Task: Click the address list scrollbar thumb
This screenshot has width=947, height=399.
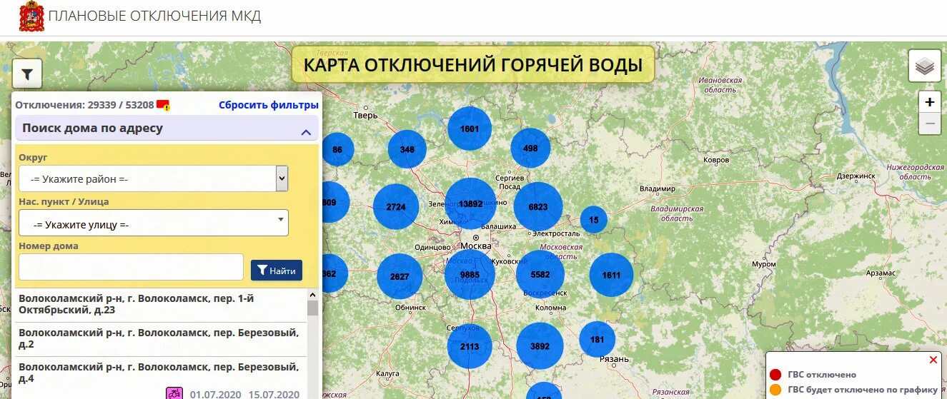Action: 312,308
